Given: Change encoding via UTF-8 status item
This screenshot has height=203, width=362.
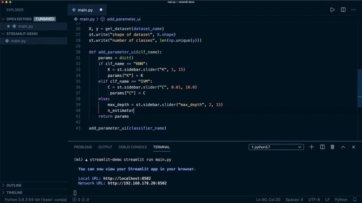Looking at the screenshot, I should [314, 200].
